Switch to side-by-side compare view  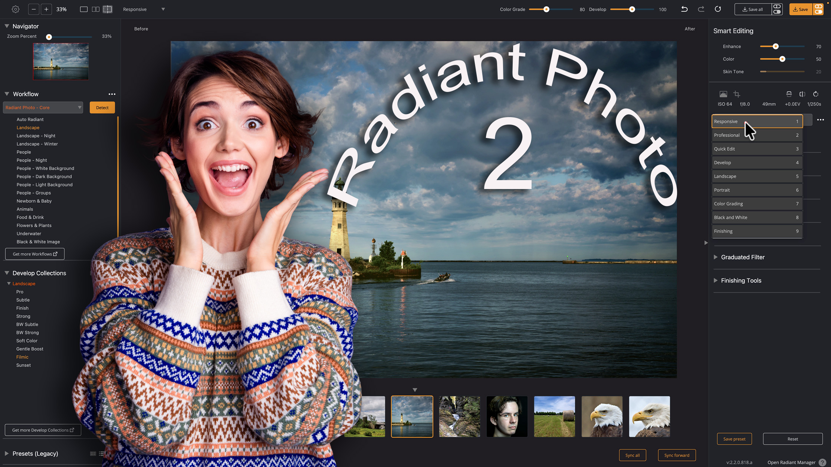tap(96, 9)
